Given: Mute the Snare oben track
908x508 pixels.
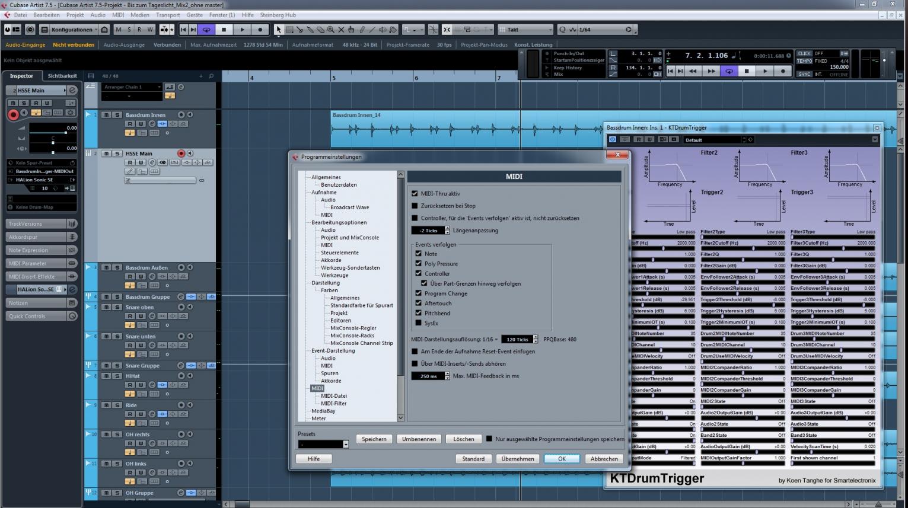Looking at the screenshot, I should click(106, 307).
